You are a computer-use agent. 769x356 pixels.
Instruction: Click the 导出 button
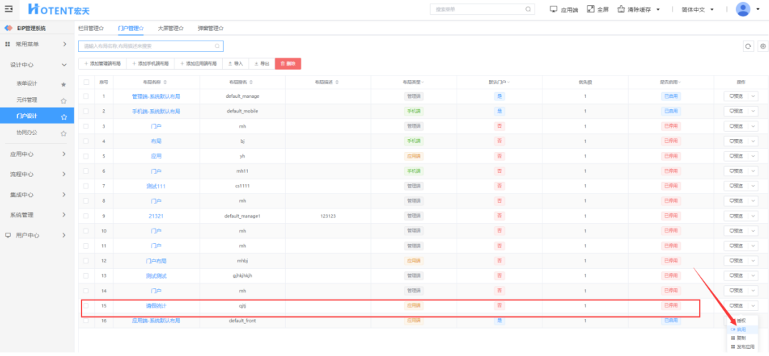tap(262, 63)
